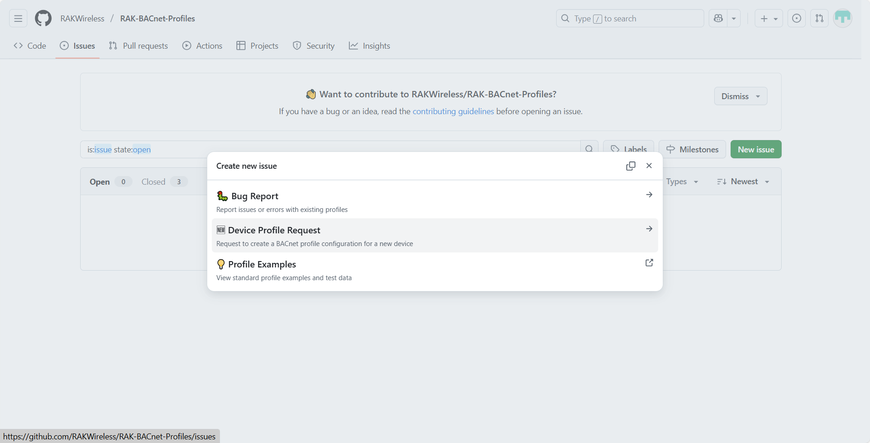The width and height of the screenshot is (870, 443).
Task: Click the GitHub Octocat home logo
Action: [x=43, y=18]
